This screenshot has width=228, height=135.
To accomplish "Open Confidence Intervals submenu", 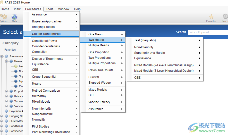I will pyautogui.click(x=51, y=46).
